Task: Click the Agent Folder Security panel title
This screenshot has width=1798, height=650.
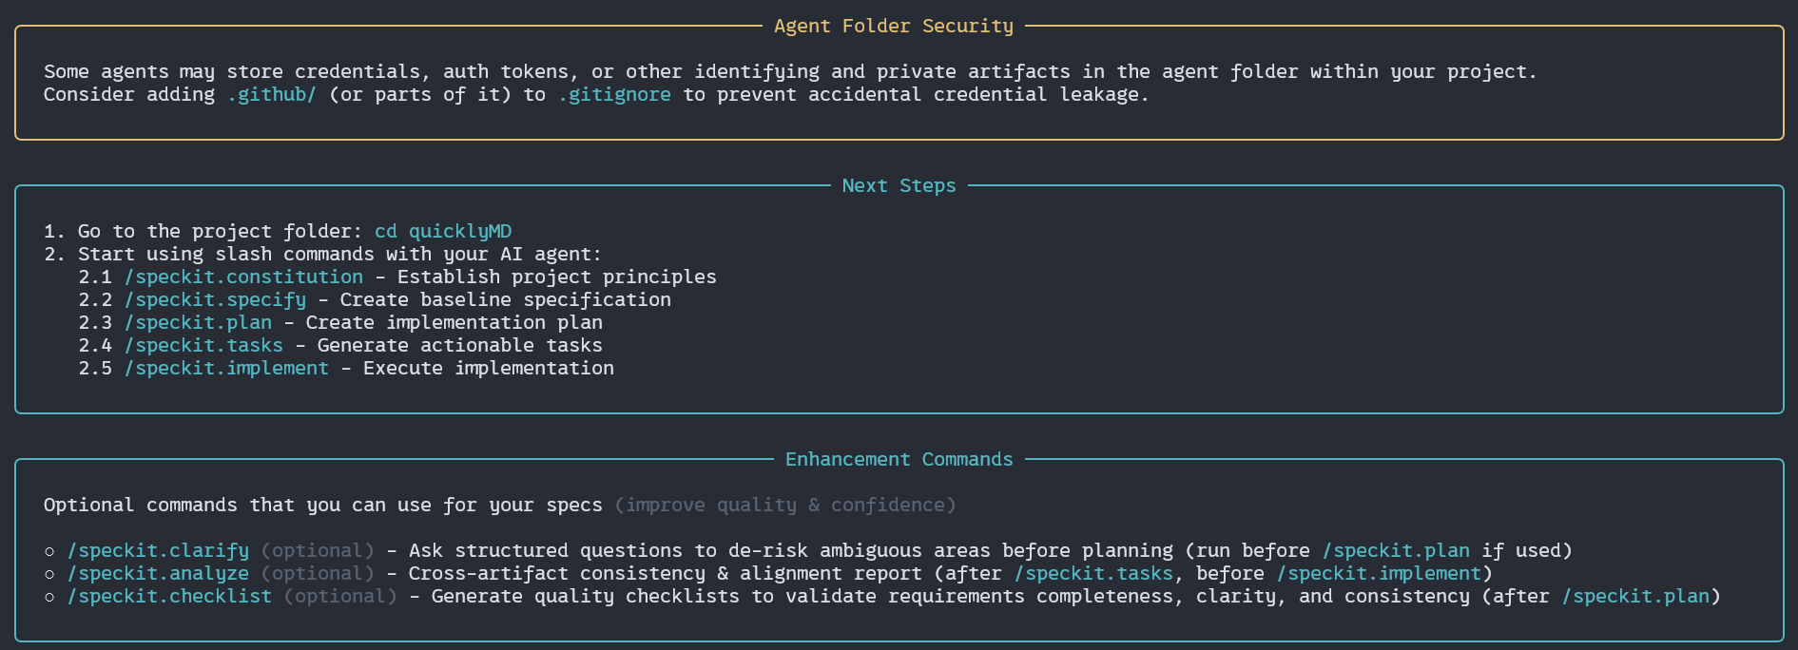Action: pyautogui.click(x=894, y=27)
